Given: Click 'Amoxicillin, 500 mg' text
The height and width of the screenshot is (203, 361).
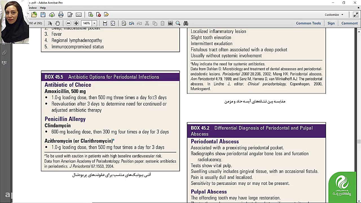Looking at the screenshot, I should (x=65, y=91).
